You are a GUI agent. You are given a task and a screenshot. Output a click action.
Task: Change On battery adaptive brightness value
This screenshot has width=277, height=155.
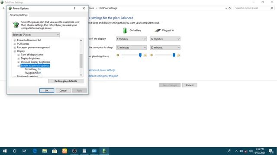tap(39, 69)
